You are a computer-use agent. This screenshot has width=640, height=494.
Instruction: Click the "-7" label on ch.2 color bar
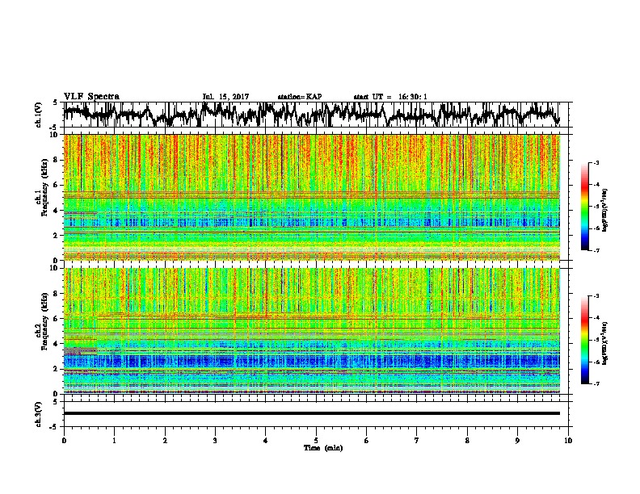(x=596, y=383)
